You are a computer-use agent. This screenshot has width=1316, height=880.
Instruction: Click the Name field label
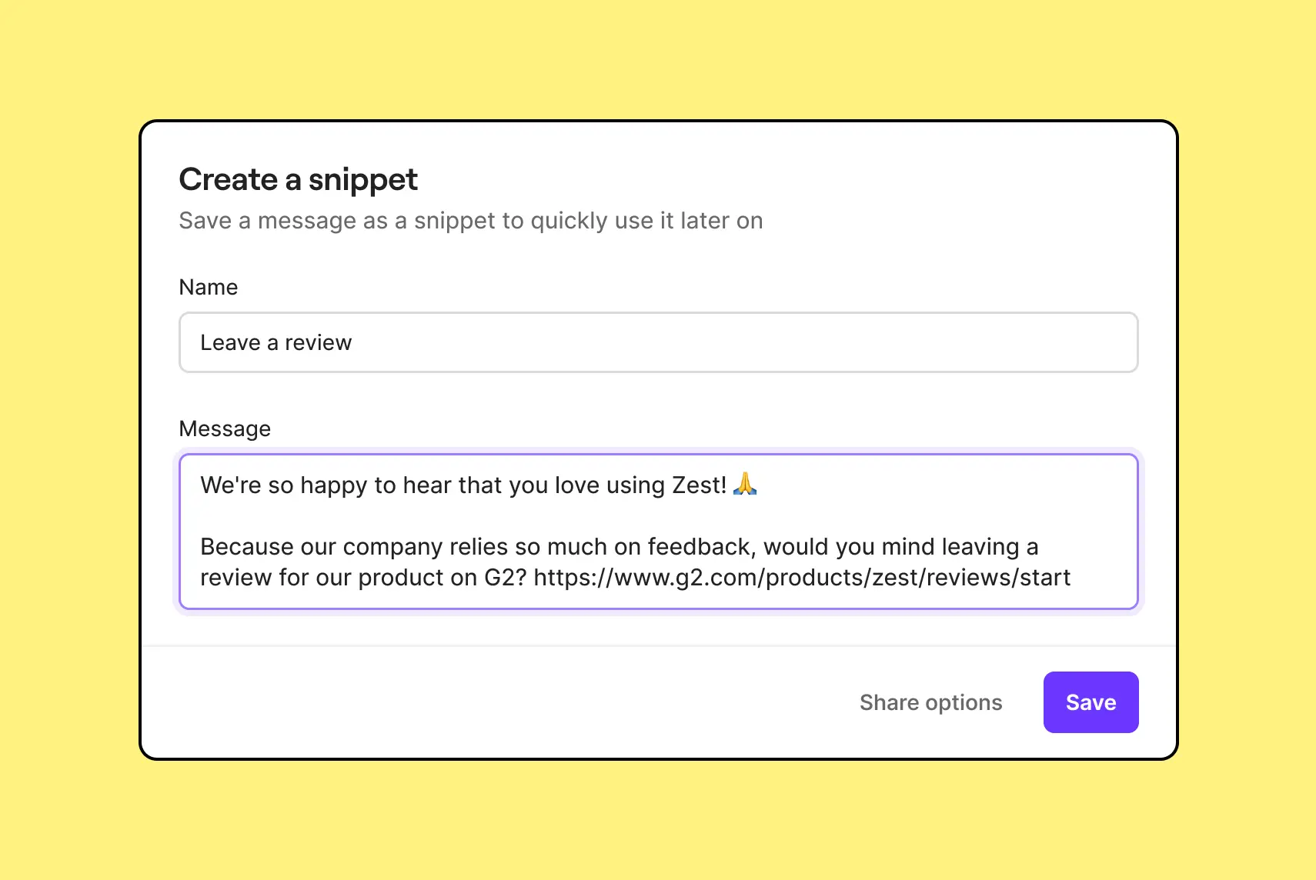pos(208,286)
